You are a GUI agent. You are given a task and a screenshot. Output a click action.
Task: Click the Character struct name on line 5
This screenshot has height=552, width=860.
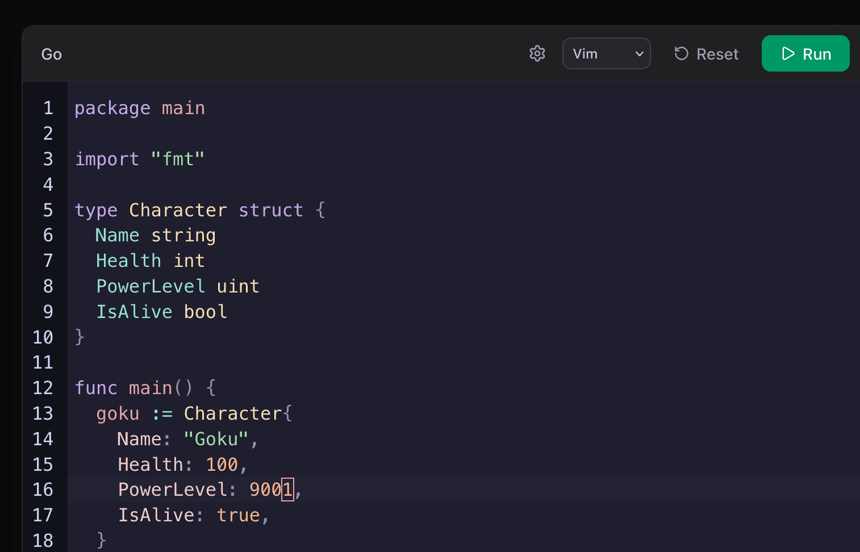(178, 210)
